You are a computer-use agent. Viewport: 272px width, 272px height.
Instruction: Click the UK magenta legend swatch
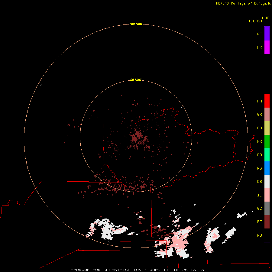[267, 47]
